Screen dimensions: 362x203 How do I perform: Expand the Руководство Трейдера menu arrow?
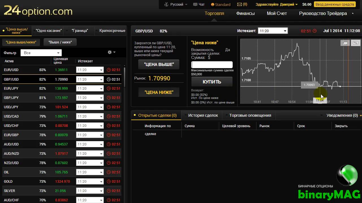(353, 13)
